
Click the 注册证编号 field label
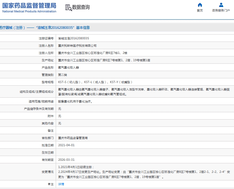(x=46, y=38)
